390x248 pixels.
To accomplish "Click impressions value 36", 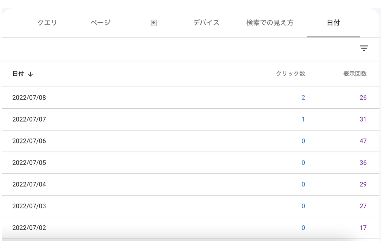I will 363,163.
